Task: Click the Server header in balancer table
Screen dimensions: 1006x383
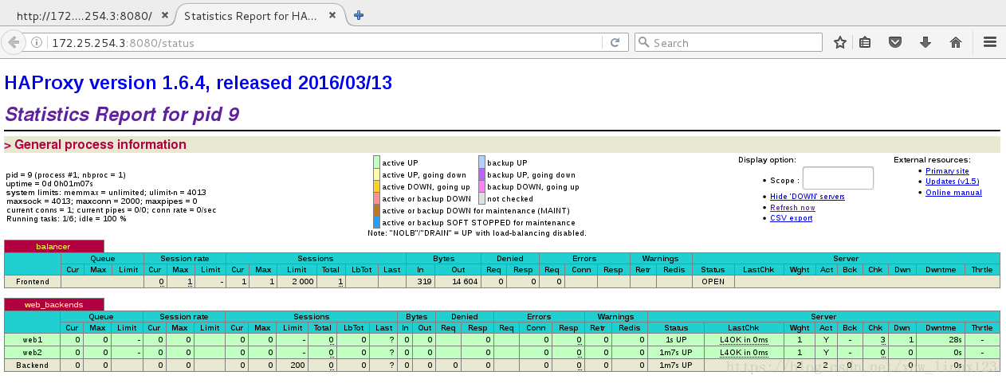Action: tap(846, 258)
